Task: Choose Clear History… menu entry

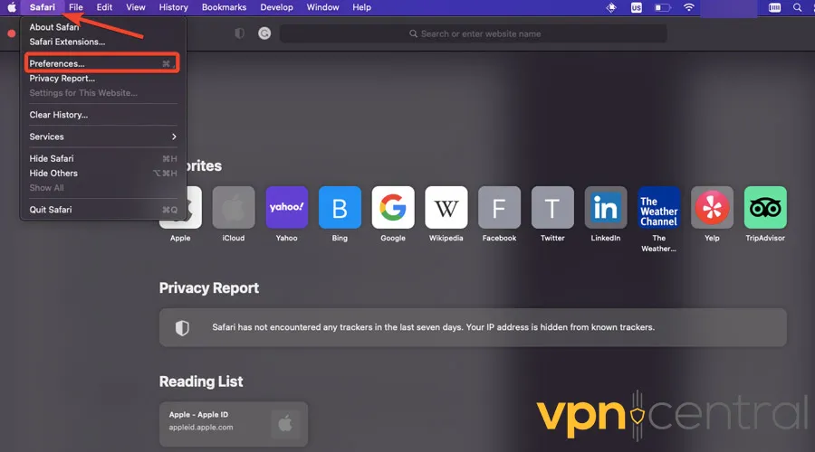Action: tap(101, 115)
